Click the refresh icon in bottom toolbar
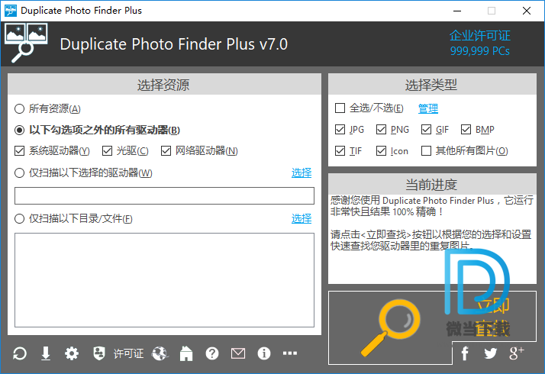 pos(21,353)
